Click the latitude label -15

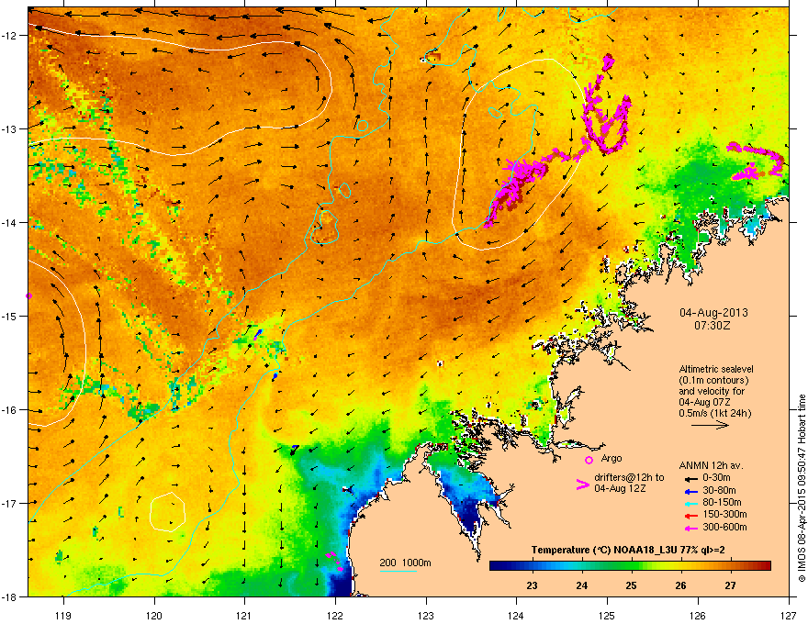pos(10,316)
